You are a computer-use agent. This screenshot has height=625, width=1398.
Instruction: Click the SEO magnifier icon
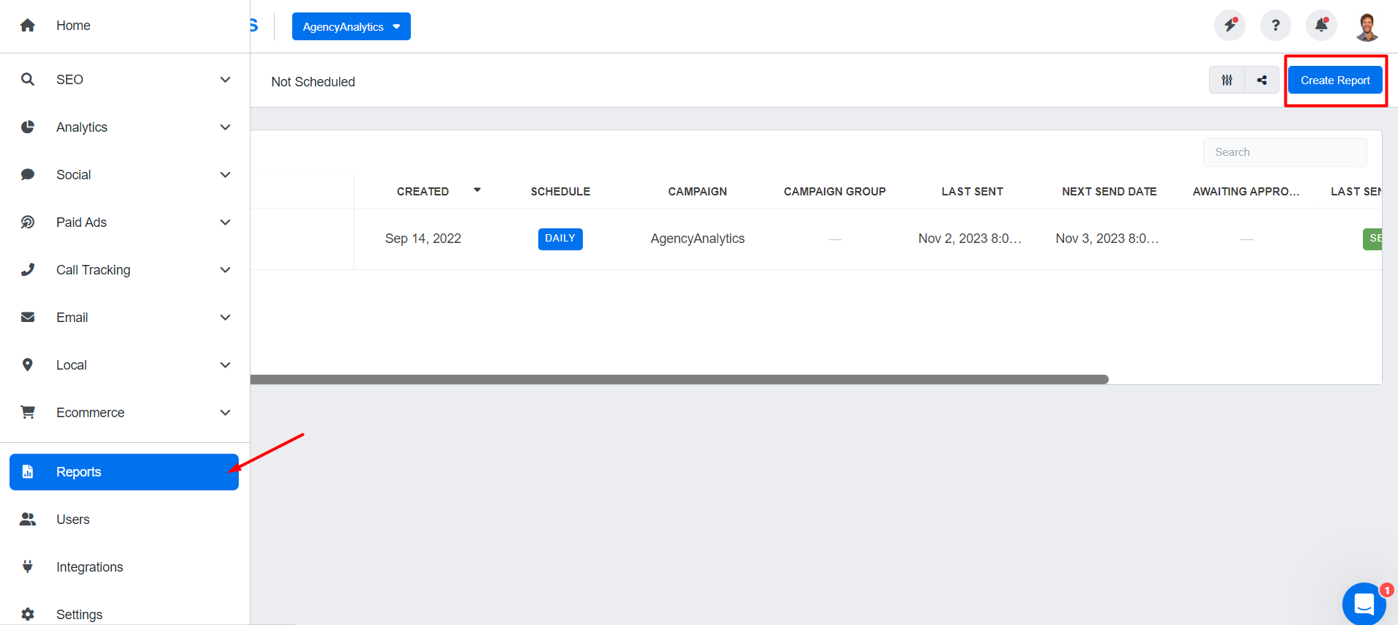tap(28, 79)
